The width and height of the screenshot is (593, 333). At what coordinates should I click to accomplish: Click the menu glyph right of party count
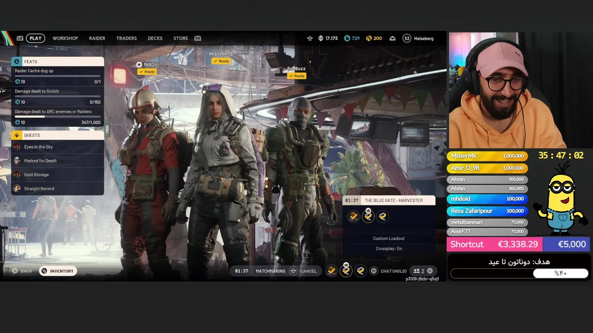pyautogui.click(x=429, y=271)
